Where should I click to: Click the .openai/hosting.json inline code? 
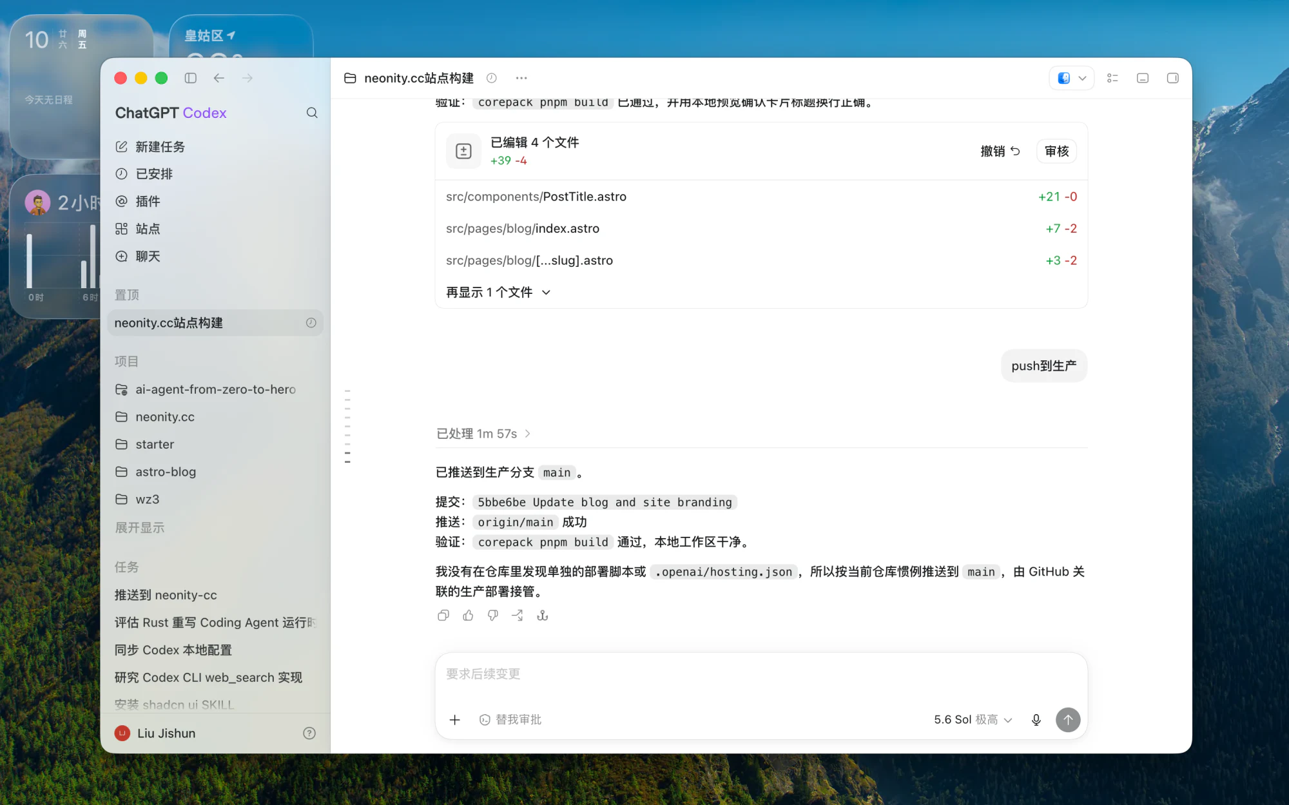coord(723,572)
